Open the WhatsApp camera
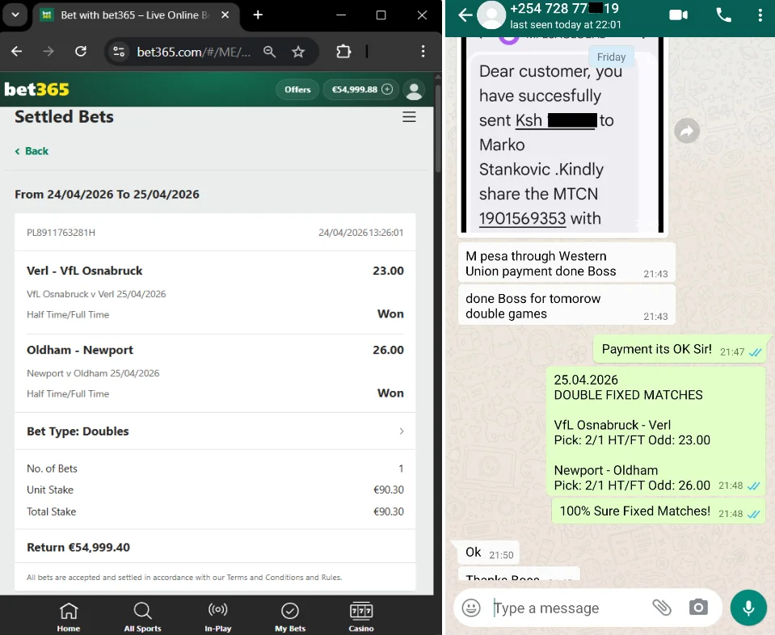The width and height of the screenshot is (775, 635). pyautogui.click(x=698, y=608)
